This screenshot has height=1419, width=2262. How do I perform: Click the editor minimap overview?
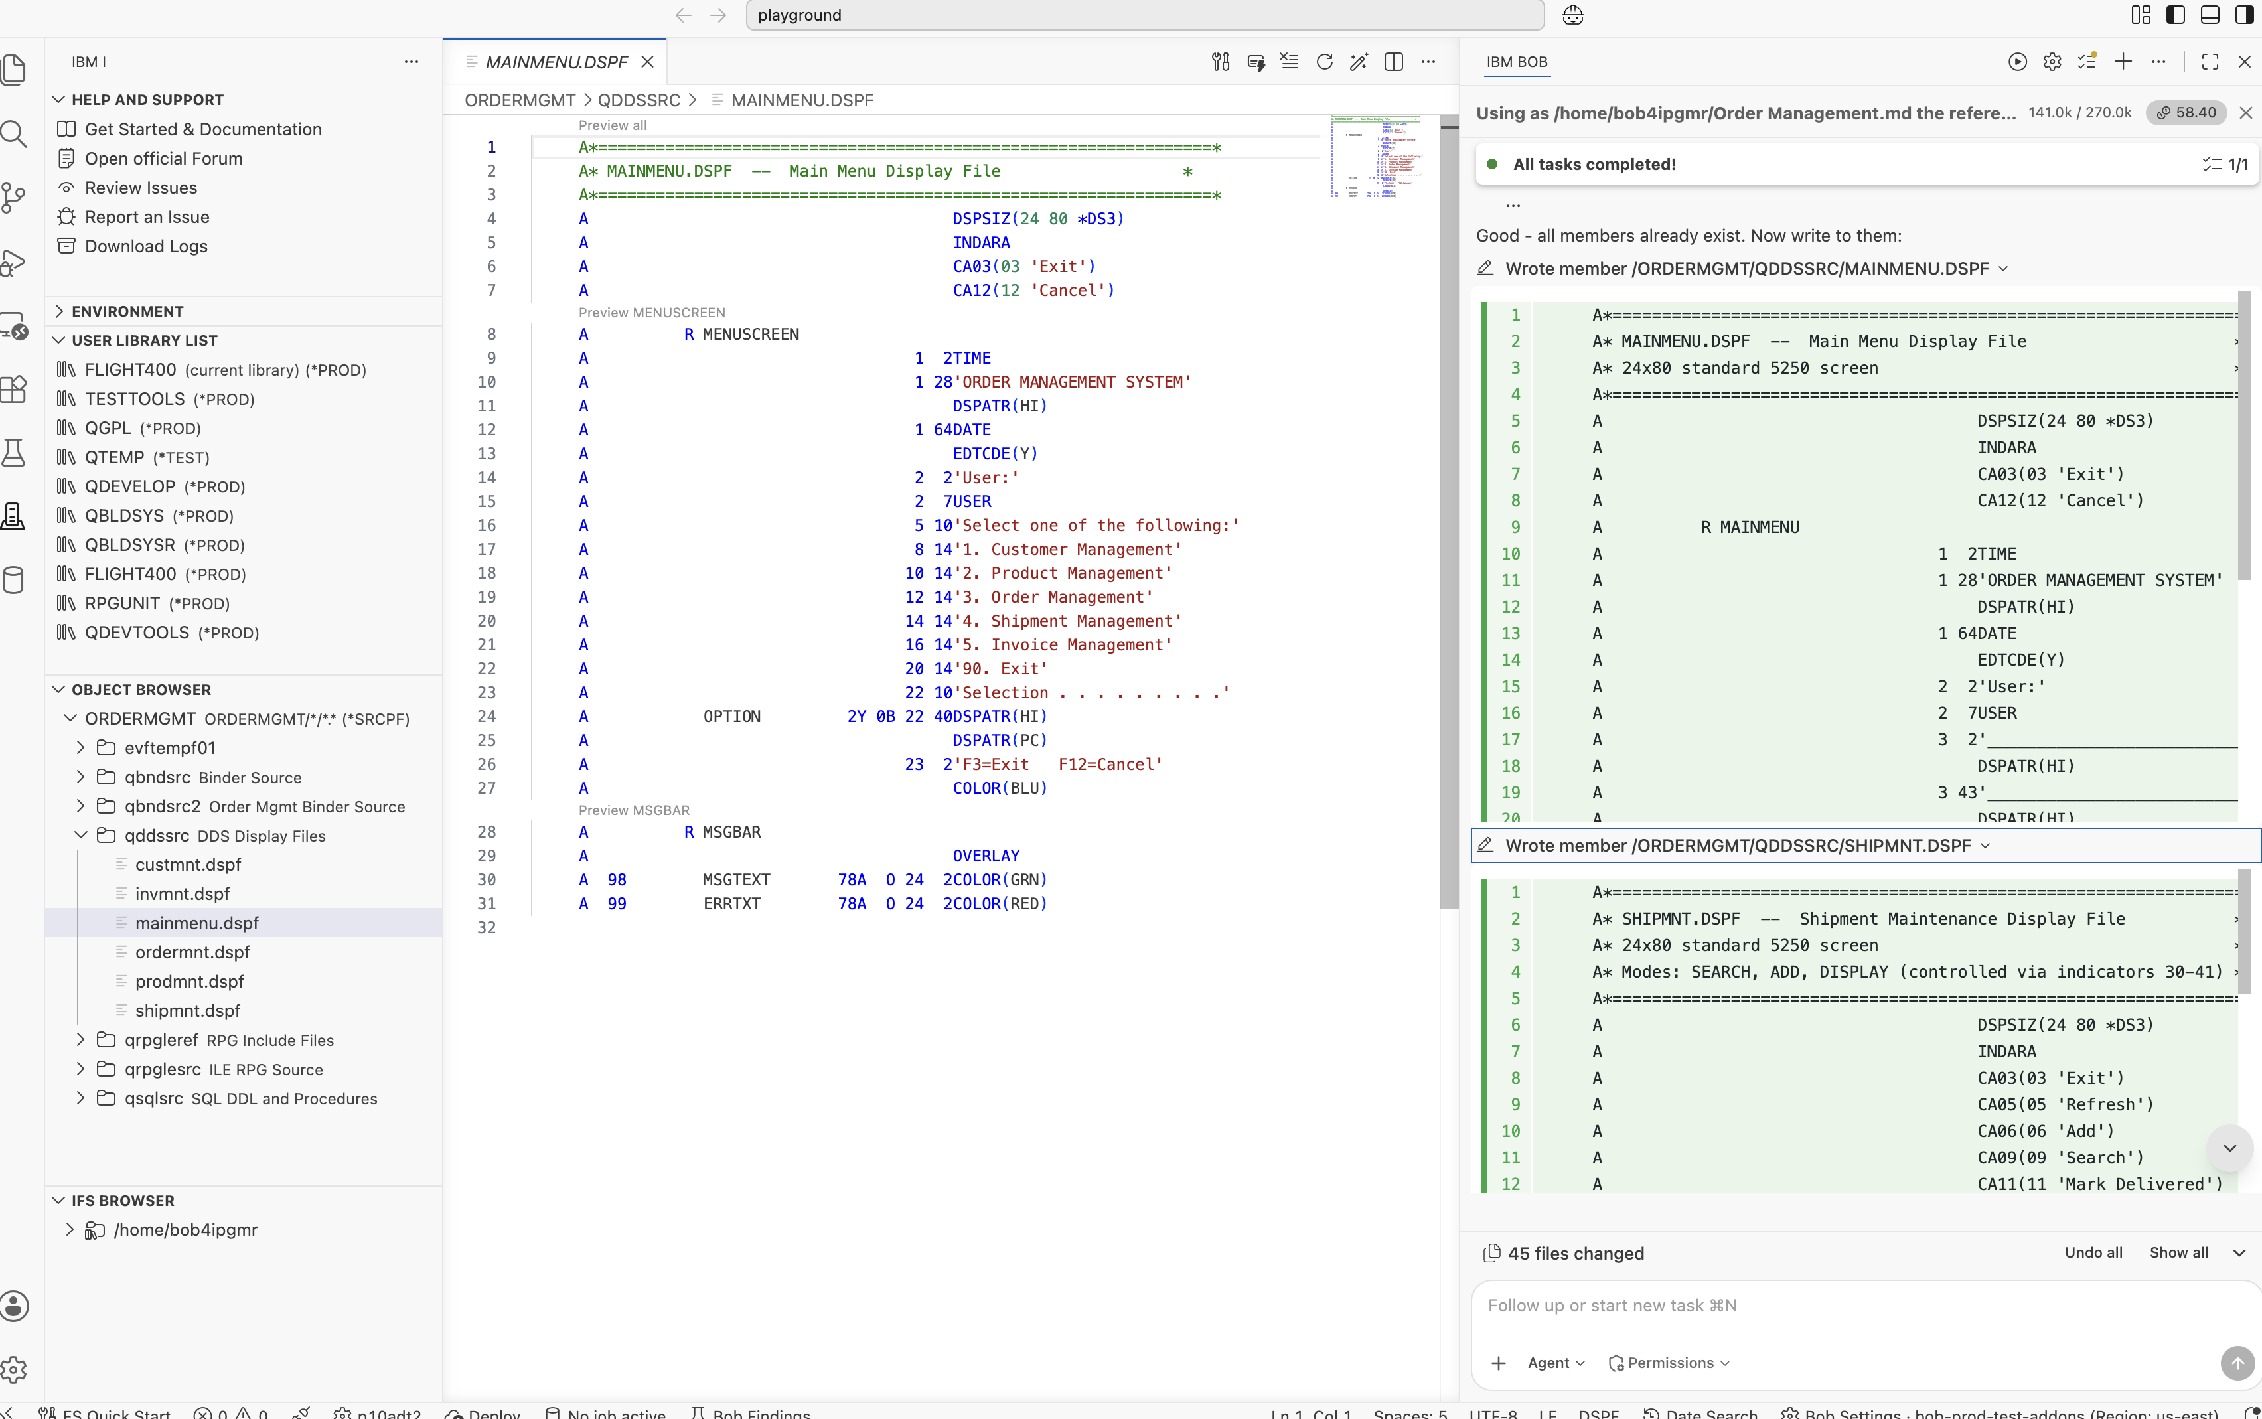[1376, 158]
